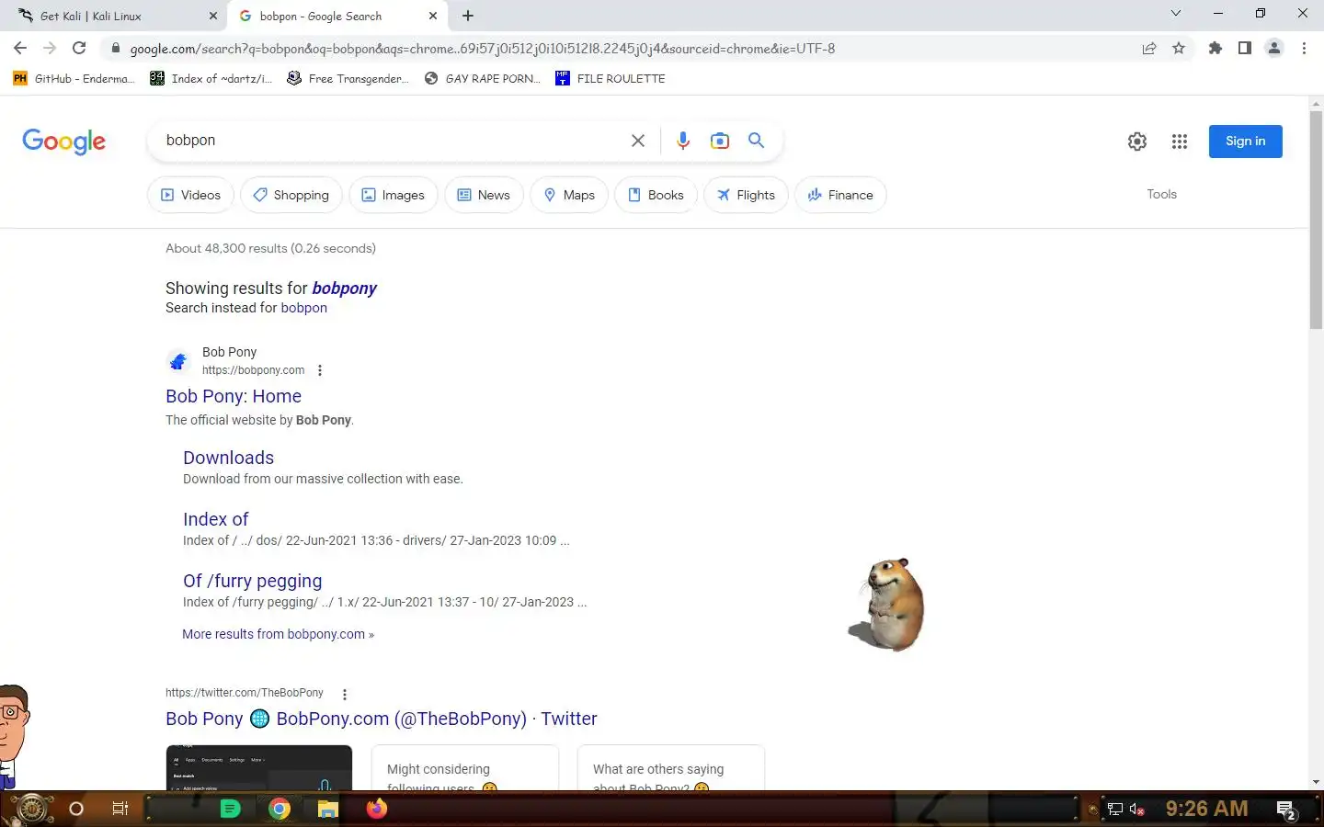Viewport: 1324px width, 827px height.
Task: Search by image with camera icon
Action: (720, 141)
